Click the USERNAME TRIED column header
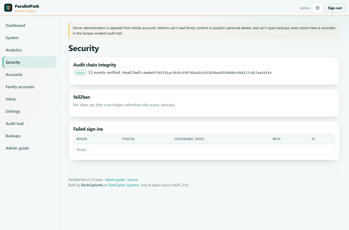Image resolution: width=349 pixels, height=230 pixels. (x=189, y=139)
